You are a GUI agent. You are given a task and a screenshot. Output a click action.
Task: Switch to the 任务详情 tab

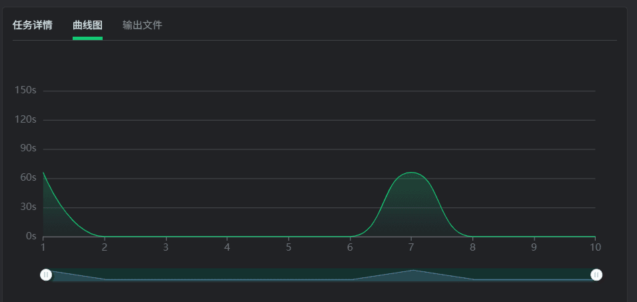click(x=33, y=25)
